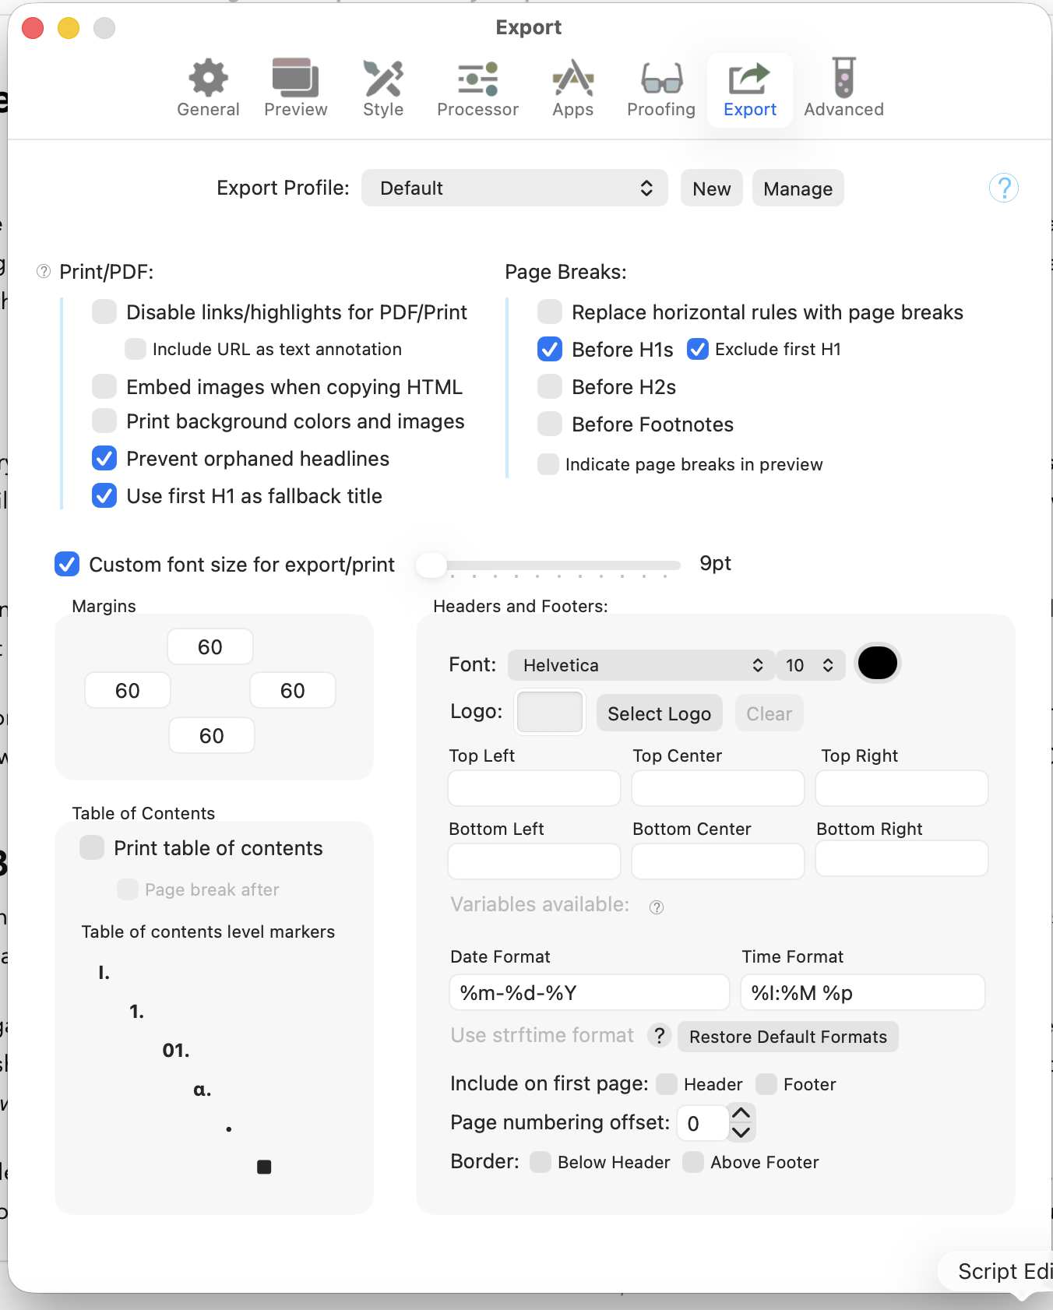The image size is (1053, 1310).
Task: Click the page numbering offset field
Action: click(703, 1123)
